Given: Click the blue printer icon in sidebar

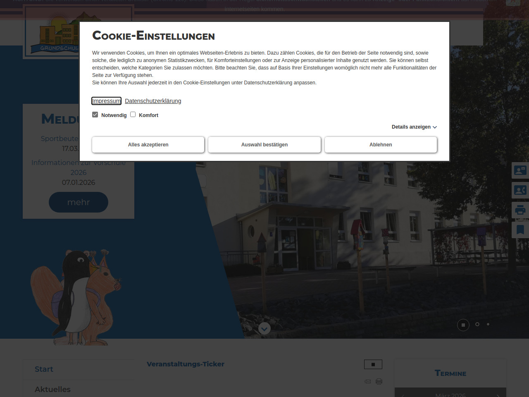Looking at the screenshot, I should (x=520, y=210).
